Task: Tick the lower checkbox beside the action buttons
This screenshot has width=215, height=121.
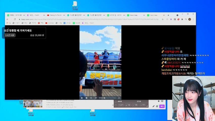Action: coord(116,105)
